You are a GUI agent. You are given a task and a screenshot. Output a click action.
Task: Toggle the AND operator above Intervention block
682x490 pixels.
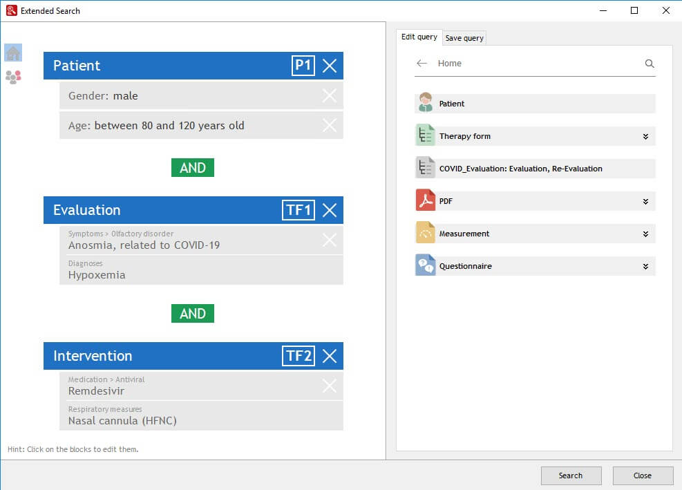pos(193,313)
